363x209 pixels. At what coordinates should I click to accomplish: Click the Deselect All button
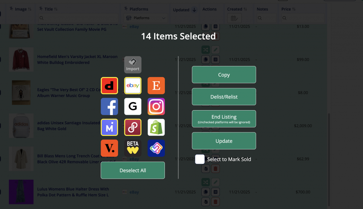click(133, 170)
